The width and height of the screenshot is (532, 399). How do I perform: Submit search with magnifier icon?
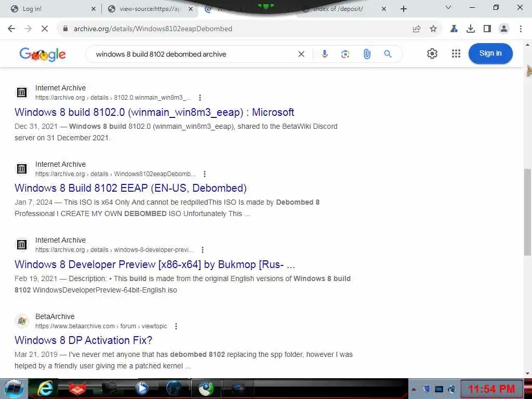pos(388,54)
